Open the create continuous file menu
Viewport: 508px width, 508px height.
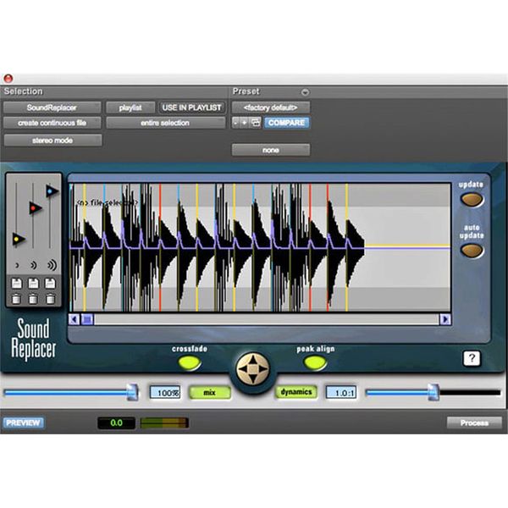click(x=52, y=123)
